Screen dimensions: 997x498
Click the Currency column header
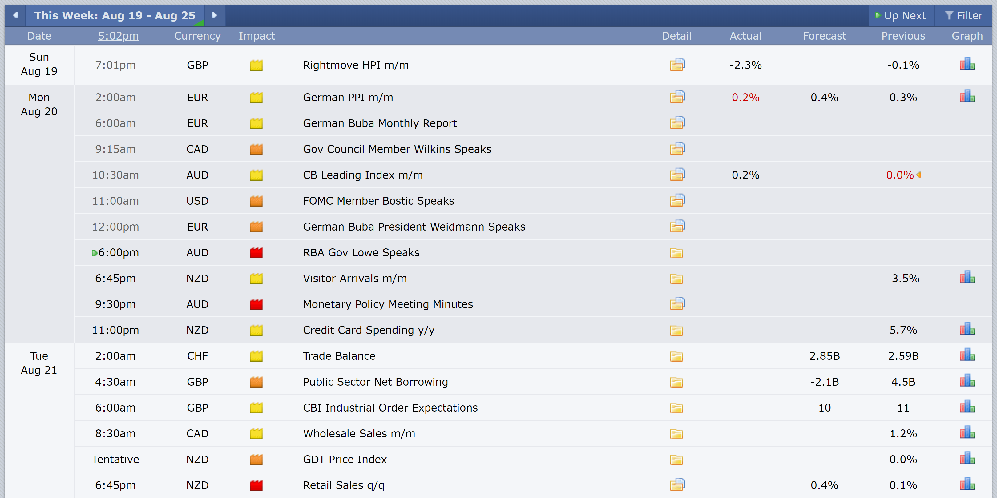click(197, 36)
